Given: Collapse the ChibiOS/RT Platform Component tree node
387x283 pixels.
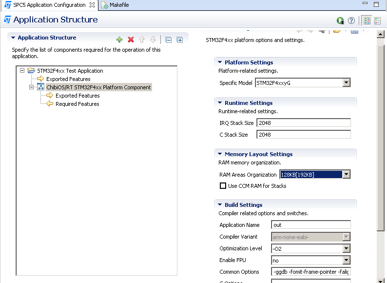Looking at the screenshot, I should (x=31, y=87).
